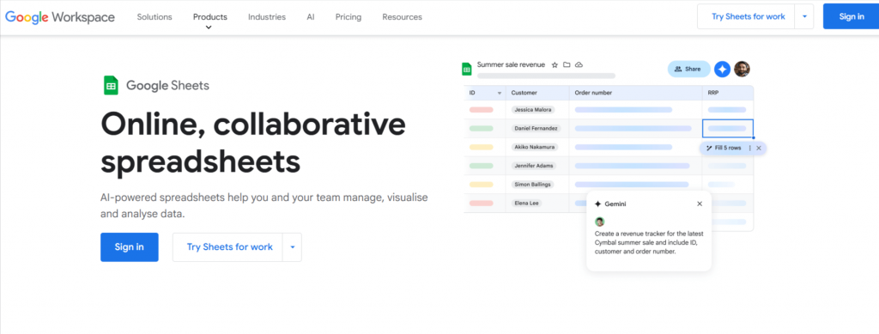Click the Google Workspace logo

pos(60,17)
